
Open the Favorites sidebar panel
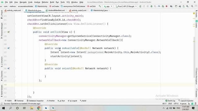tap(2, 76)
